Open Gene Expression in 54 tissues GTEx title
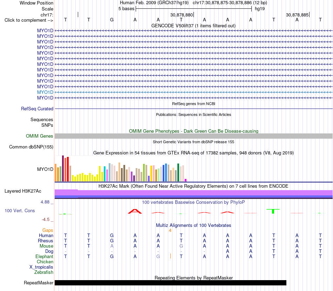The width and height of the screenshot is (333, 291). click(x=193, y=153)
